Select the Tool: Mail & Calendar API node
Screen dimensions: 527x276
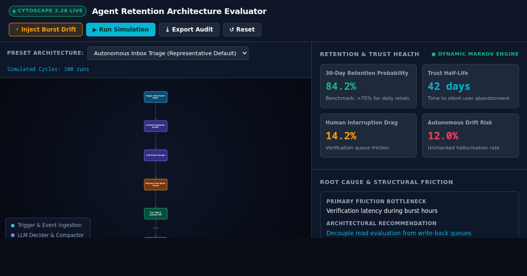tap(155, 214)
